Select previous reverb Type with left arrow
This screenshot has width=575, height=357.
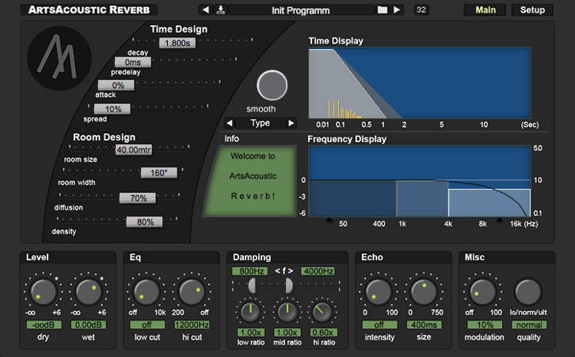(230, 123)
